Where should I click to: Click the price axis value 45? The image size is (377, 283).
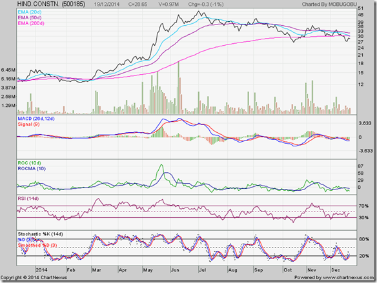pyautogui.click(x=361, y=15)
